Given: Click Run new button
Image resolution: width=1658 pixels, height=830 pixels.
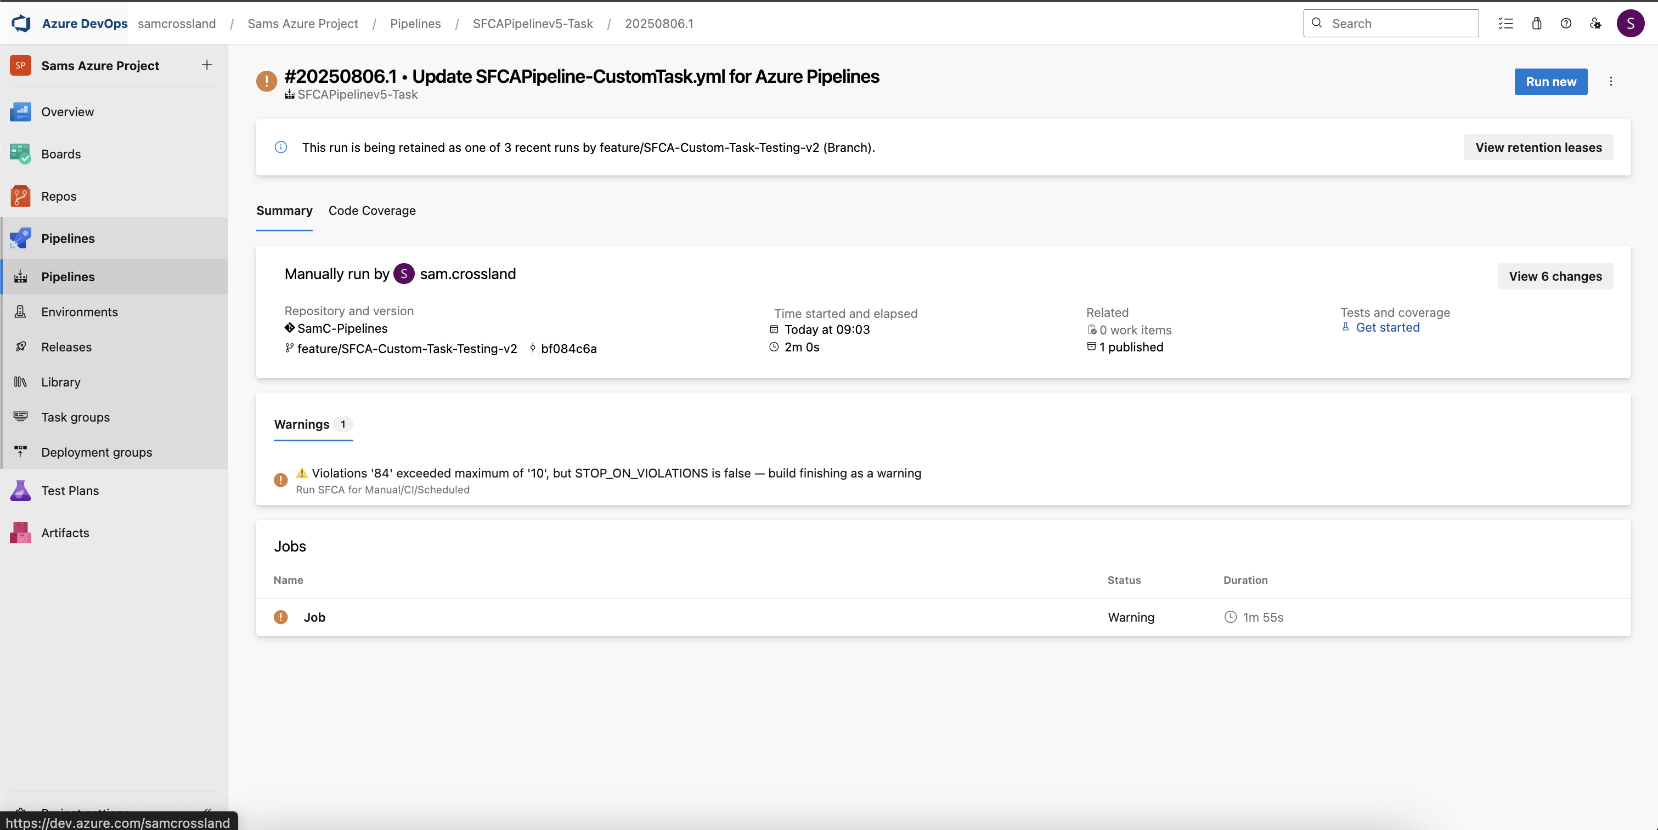Looking at the screenshot, I should (x=1550, y=82).
